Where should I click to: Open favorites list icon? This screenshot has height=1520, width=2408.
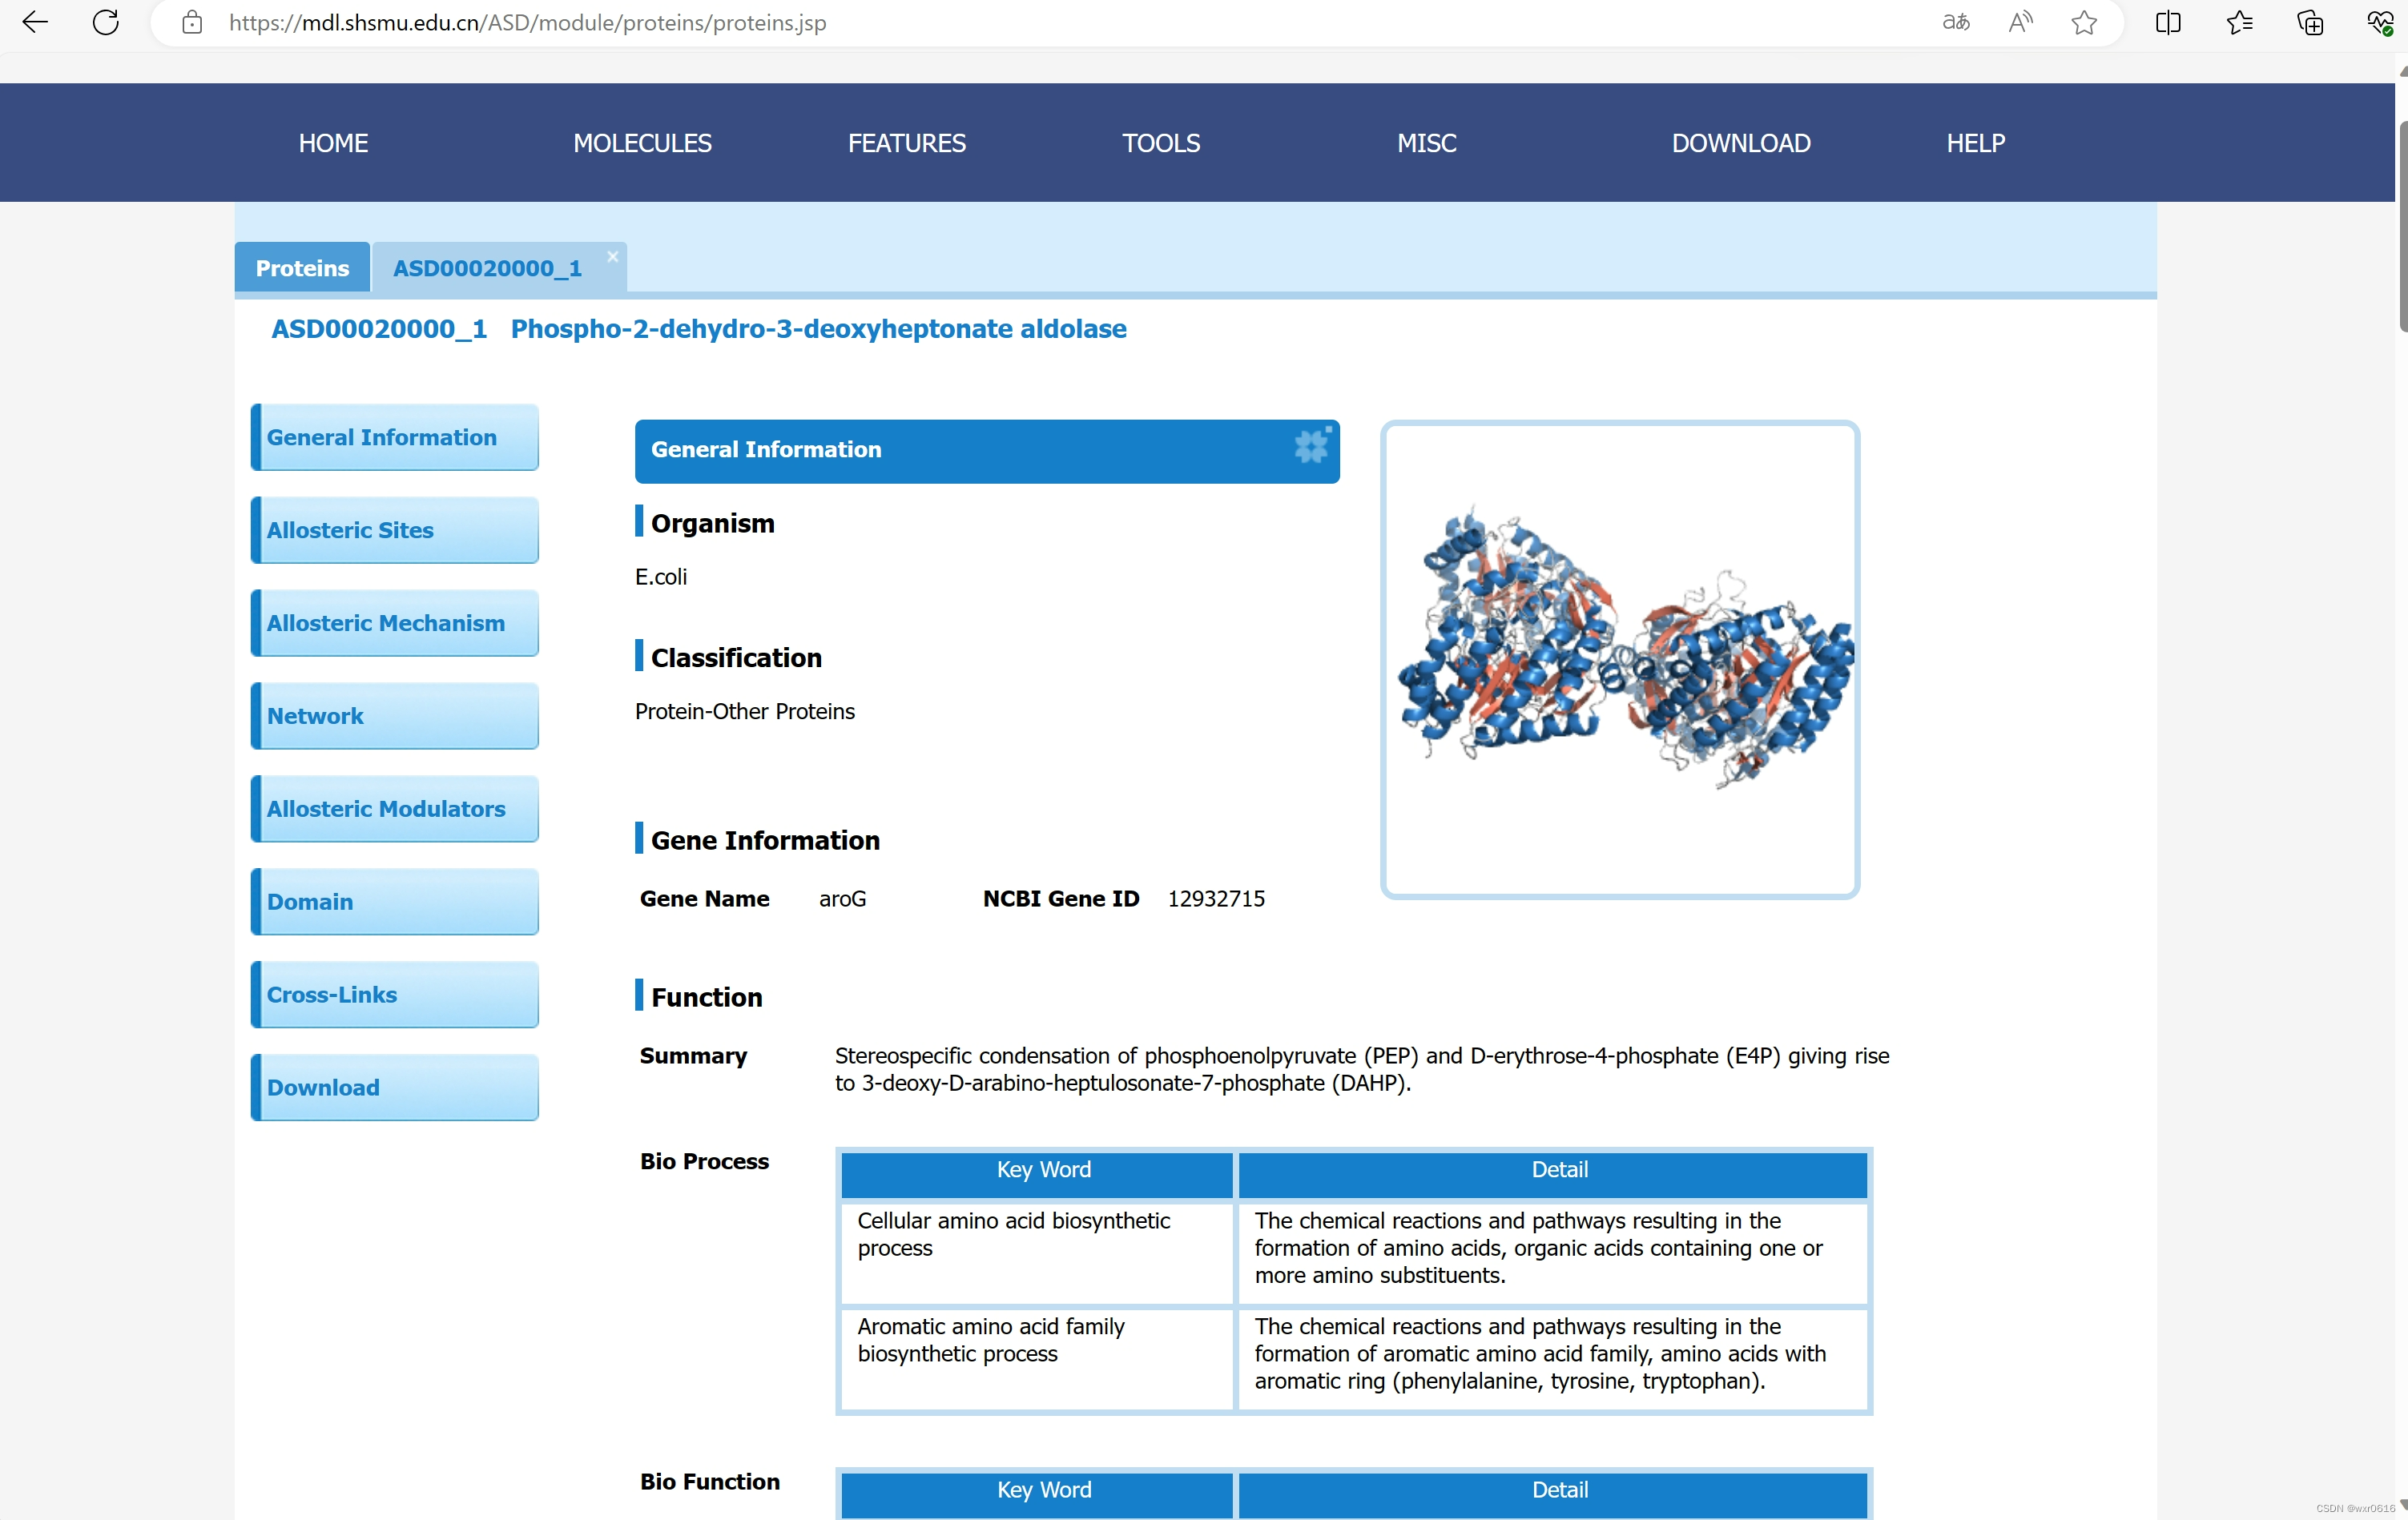click(2240, 22)
